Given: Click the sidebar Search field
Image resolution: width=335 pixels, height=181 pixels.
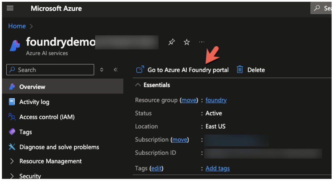Looking at the screenshot, I should pyautogui.click(x=50, y=70).
